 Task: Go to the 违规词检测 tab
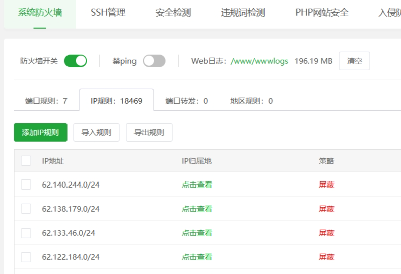tap(243, 13)
